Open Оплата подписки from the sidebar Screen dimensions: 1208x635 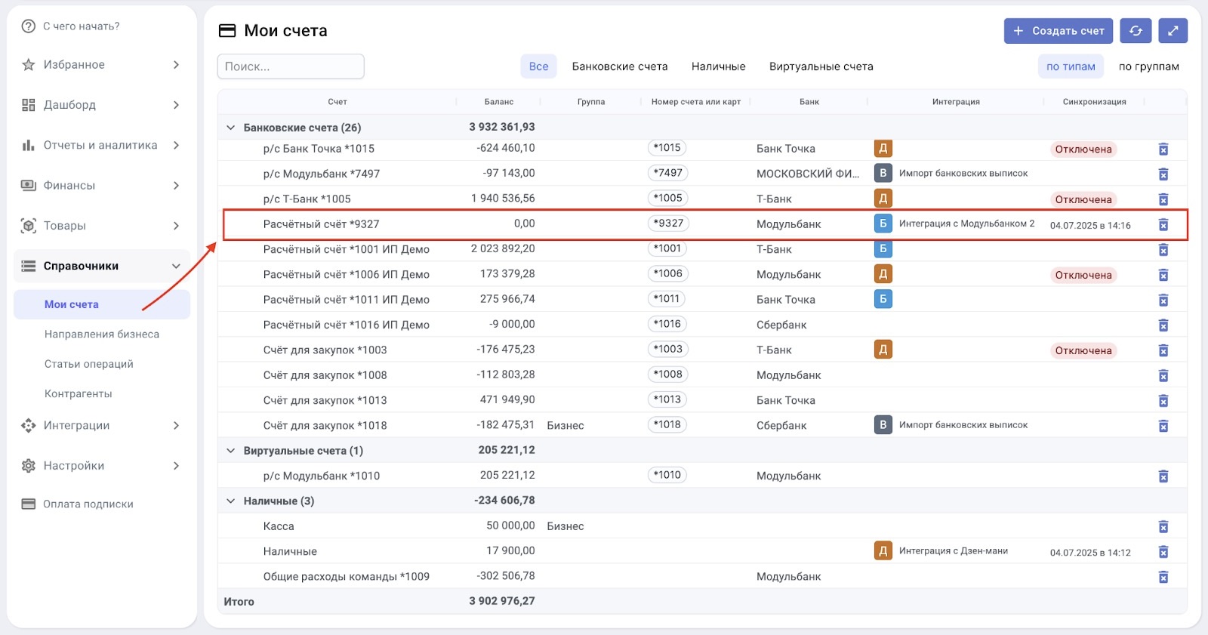click(x=88, y=504)
